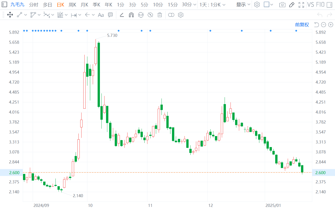This screenshot has width=335, height=211.
Task: Delete drawings with the trash icon
Action: pyautogui.click(x=160, y=15)
